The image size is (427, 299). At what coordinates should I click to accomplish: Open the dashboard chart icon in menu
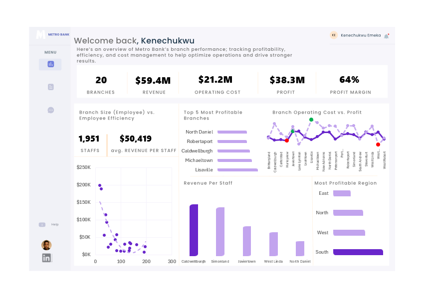pos(51,64)
